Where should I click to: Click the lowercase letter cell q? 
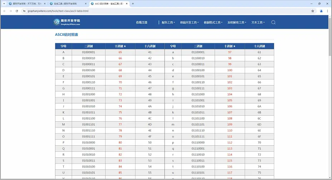pos(173,149)
